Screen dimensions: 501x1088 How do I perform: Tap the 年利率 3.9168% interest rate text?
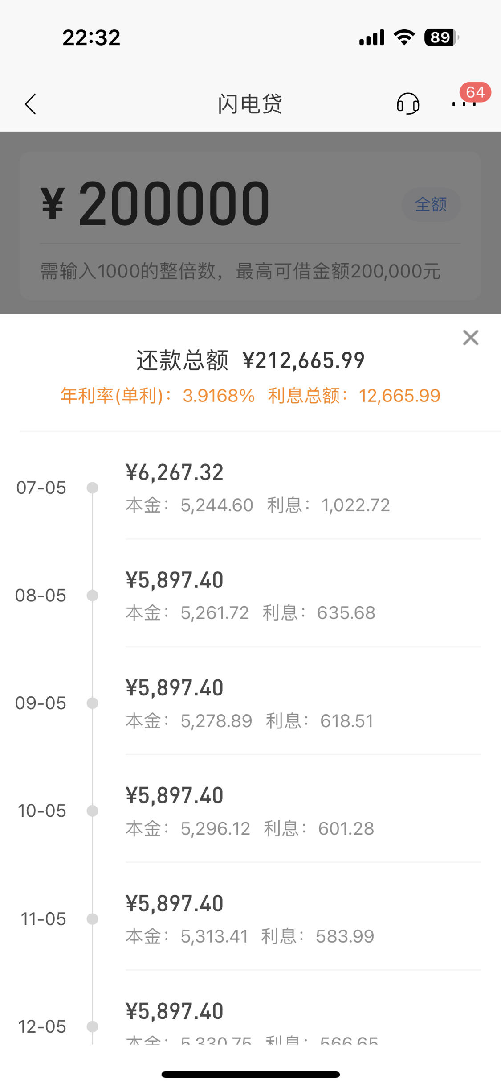click(x=158, y=396)
